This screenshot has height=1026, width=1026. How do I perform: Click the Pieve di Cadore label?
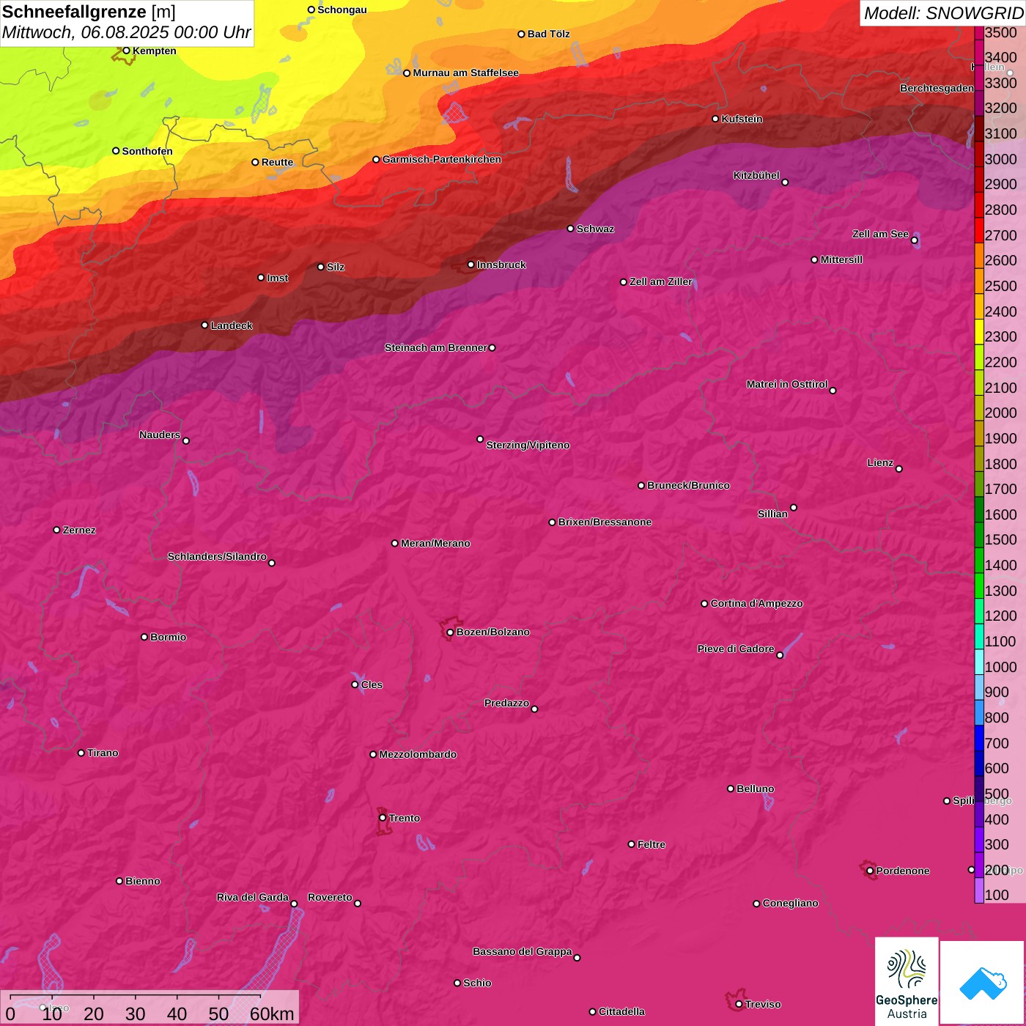736,649
